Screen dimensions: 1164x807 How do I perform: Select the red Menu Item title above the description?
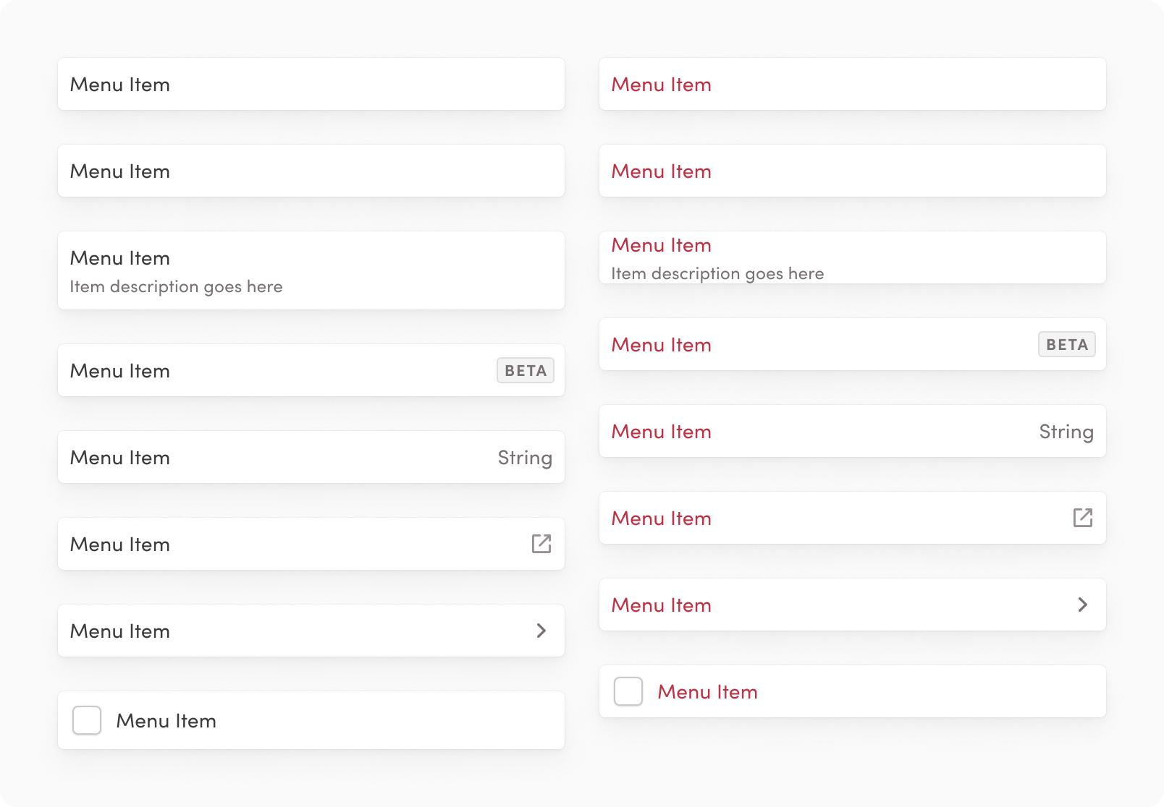662,245
